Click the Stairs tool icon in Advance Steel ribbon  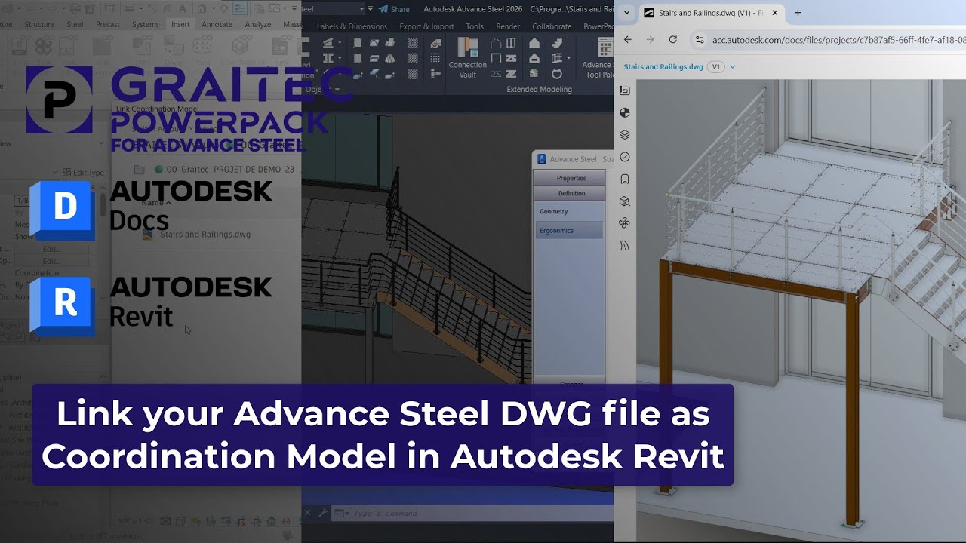tap(557, 42)
